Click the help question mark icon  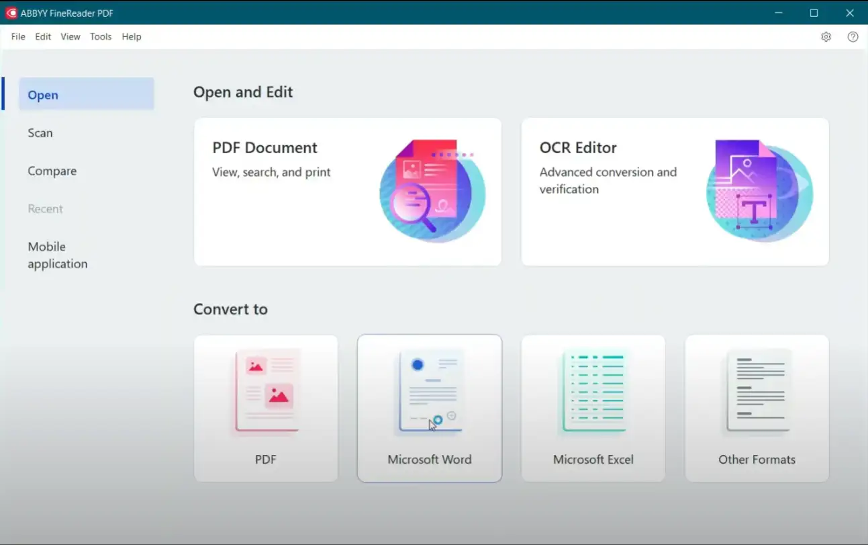tap(853, 37)
